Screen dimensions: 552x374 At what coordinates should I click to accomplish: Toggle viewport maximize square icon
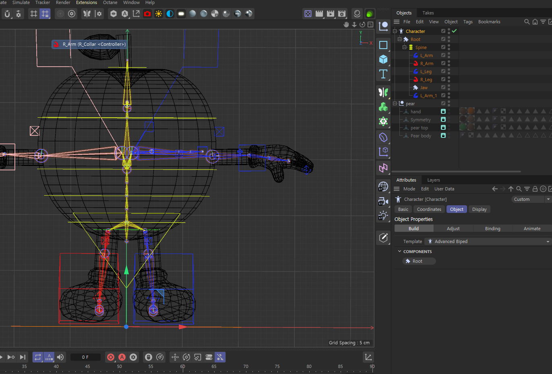point(370,25)
